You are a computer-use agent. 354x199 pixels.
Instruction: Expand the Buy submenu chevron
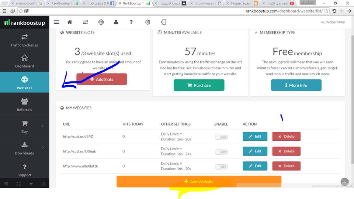pyautogui.click(x=43, y=126)
